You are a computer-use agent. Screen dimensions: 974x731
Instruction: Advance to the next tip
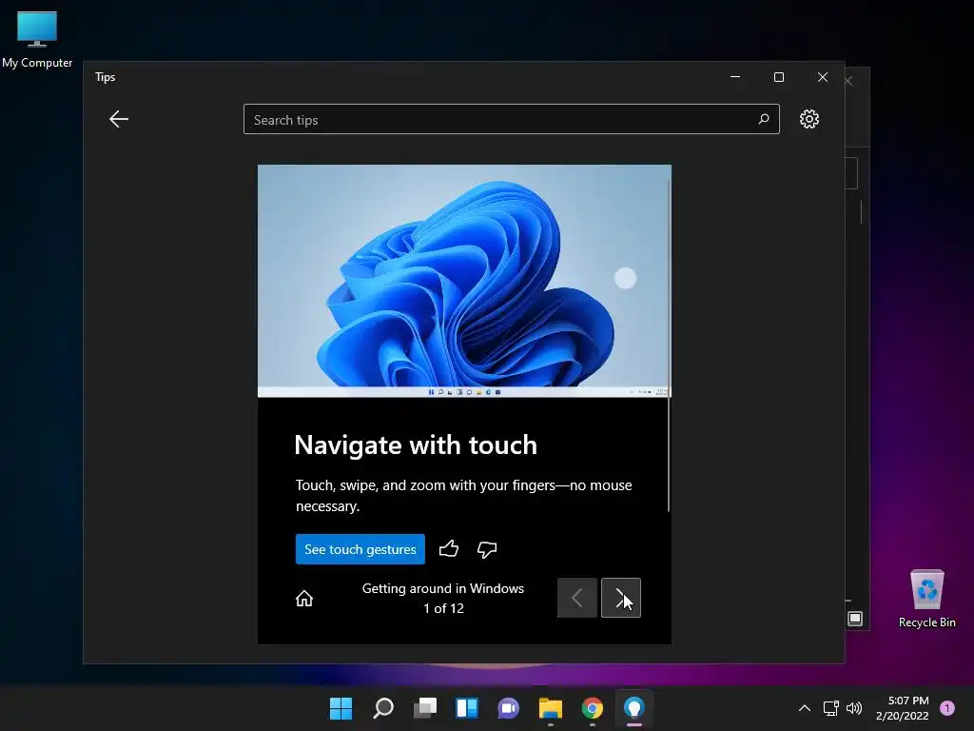click(621, 598)
